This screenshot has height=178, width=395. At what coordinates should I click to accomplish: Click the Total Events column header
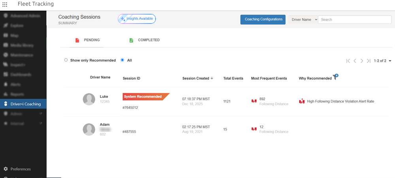coord(233,78)
